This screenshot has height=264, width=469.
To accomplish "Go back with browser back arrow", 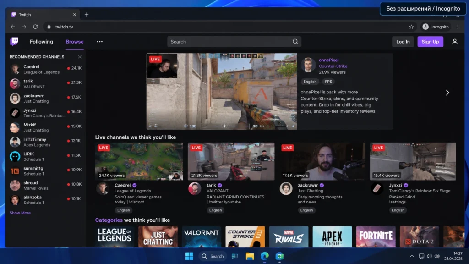I will [12, 27].
